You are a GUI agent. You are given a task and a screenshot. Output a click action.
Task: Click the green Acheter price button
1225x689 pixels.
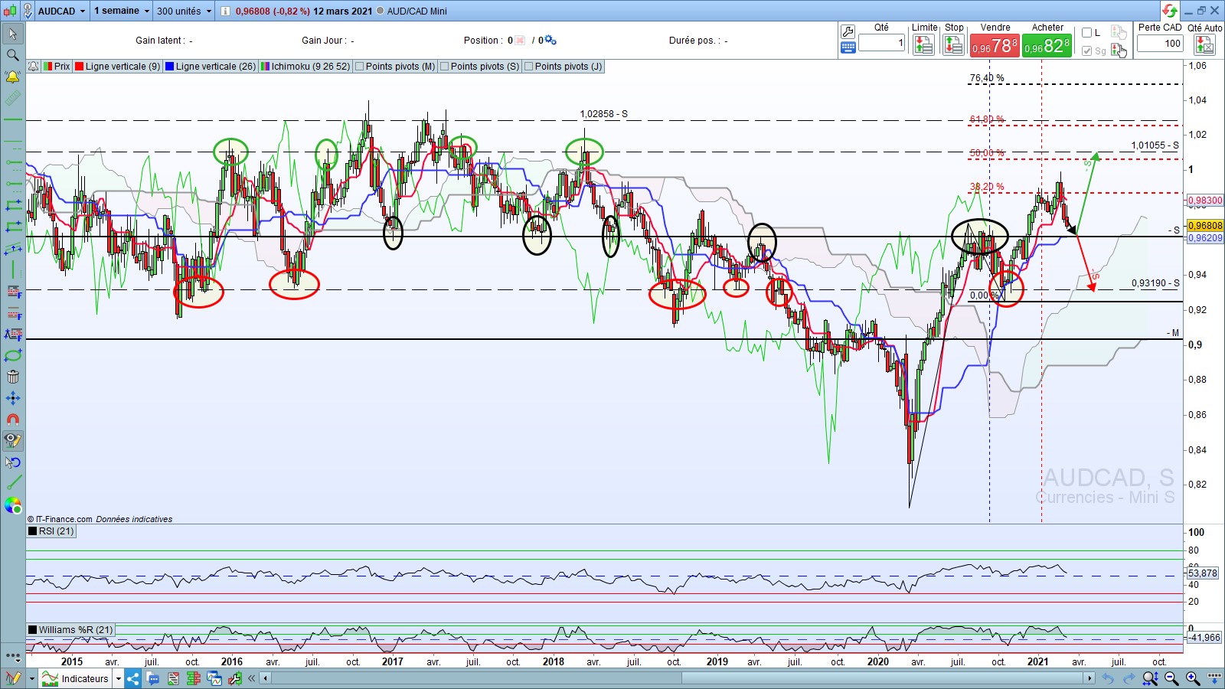pos(1047,46)
